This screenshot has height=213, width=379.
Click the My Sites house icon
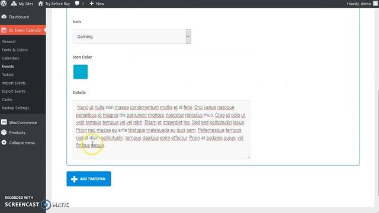[14, 4]
